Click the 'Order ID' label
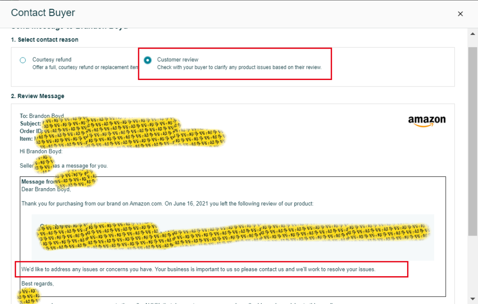Screen dimensions: 478x304 point(31,131)
